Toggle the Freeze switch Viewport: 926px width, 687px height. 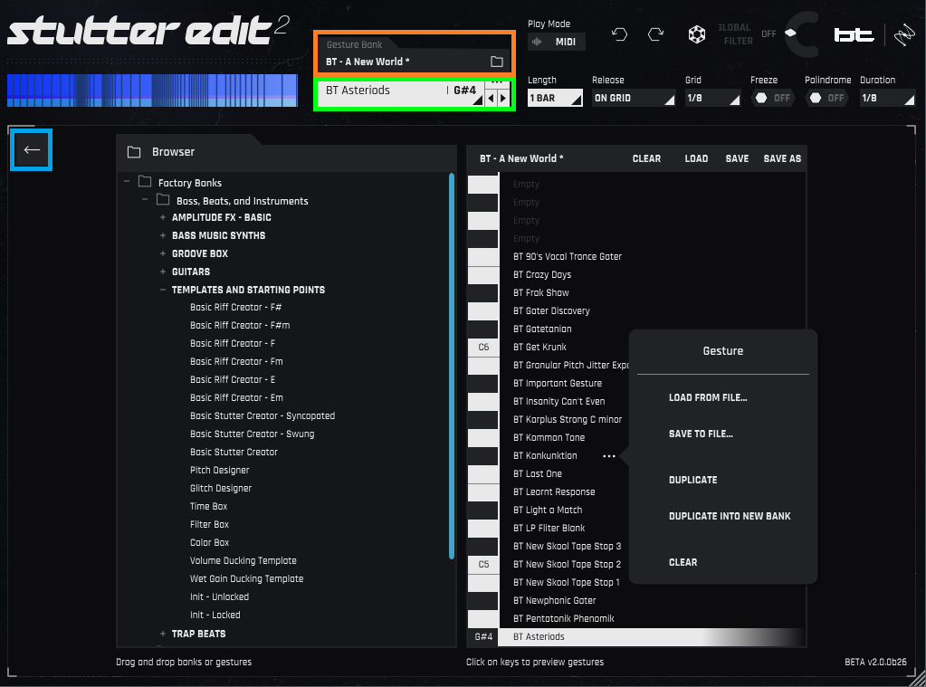[x=772, y=98]
